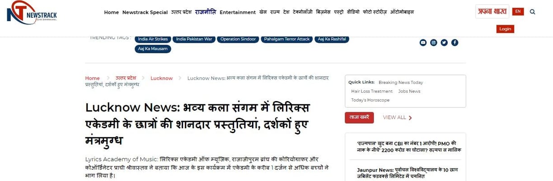
Task: Open the Hair Loss Treatment quick link
Action: 372,91
